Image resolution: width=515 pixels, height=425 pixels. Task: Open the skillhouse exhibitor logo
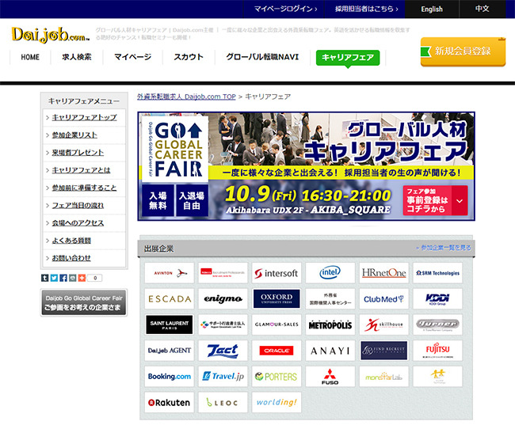pos(384,324)
